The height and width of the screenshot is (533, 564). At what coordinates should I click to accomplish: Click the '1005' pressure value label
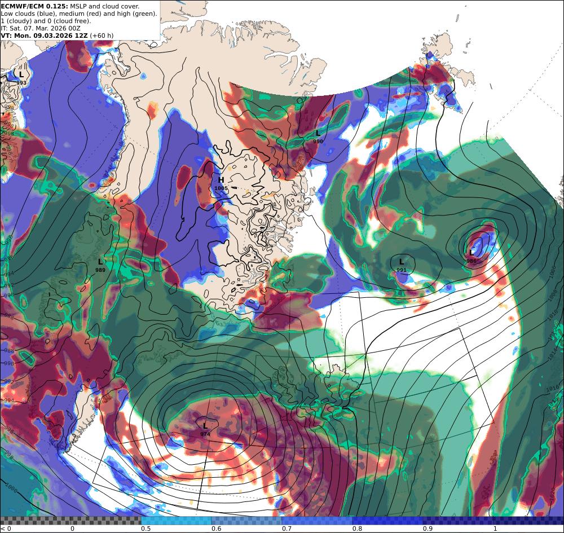(221, 188)
